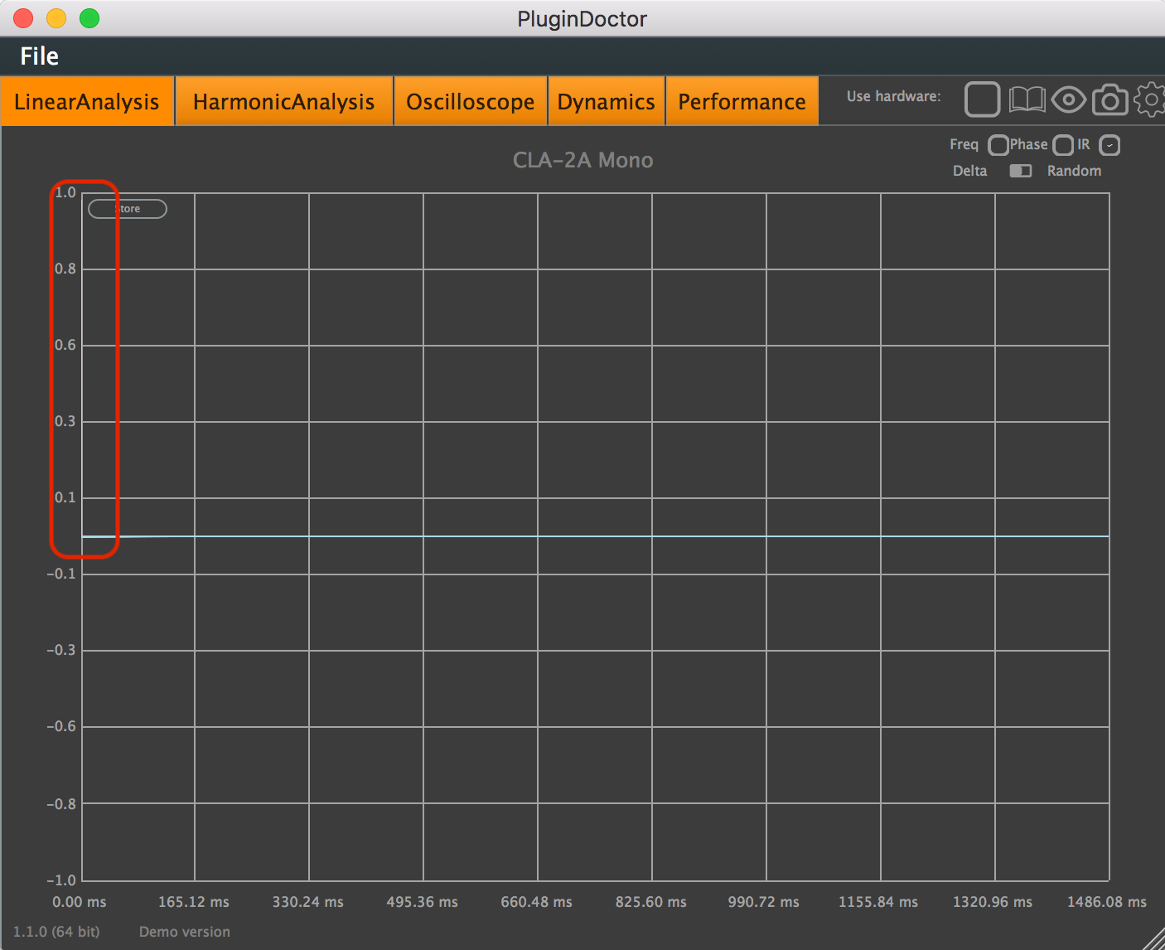This screenshot has height=950, width=1165.
Task: Click the 165.12 ms axis label
Action: 194,902
